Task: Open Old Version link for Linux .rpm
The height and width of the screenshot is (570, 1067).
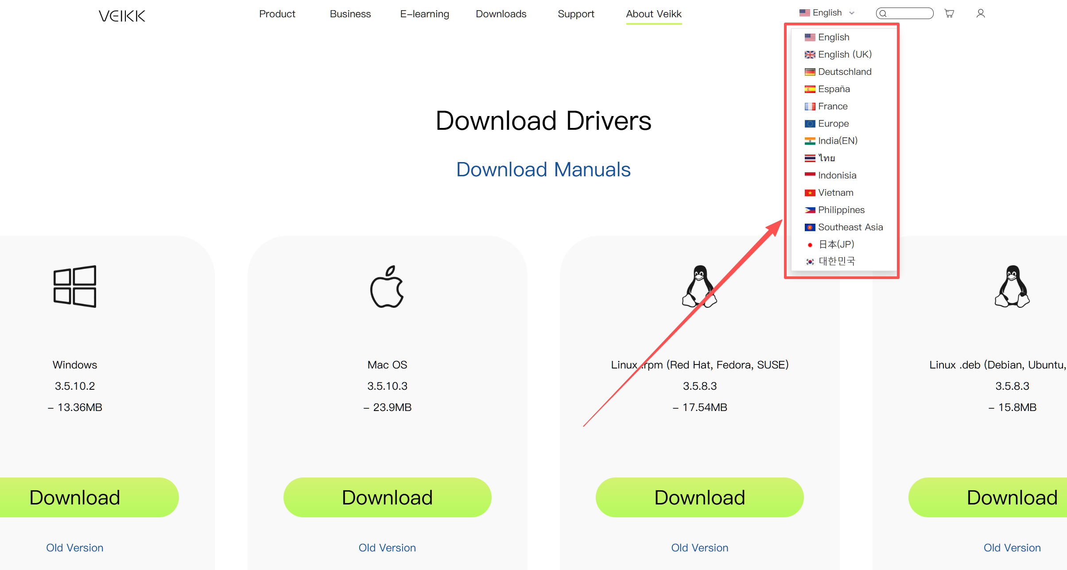Action: click(x=700, y=548)
